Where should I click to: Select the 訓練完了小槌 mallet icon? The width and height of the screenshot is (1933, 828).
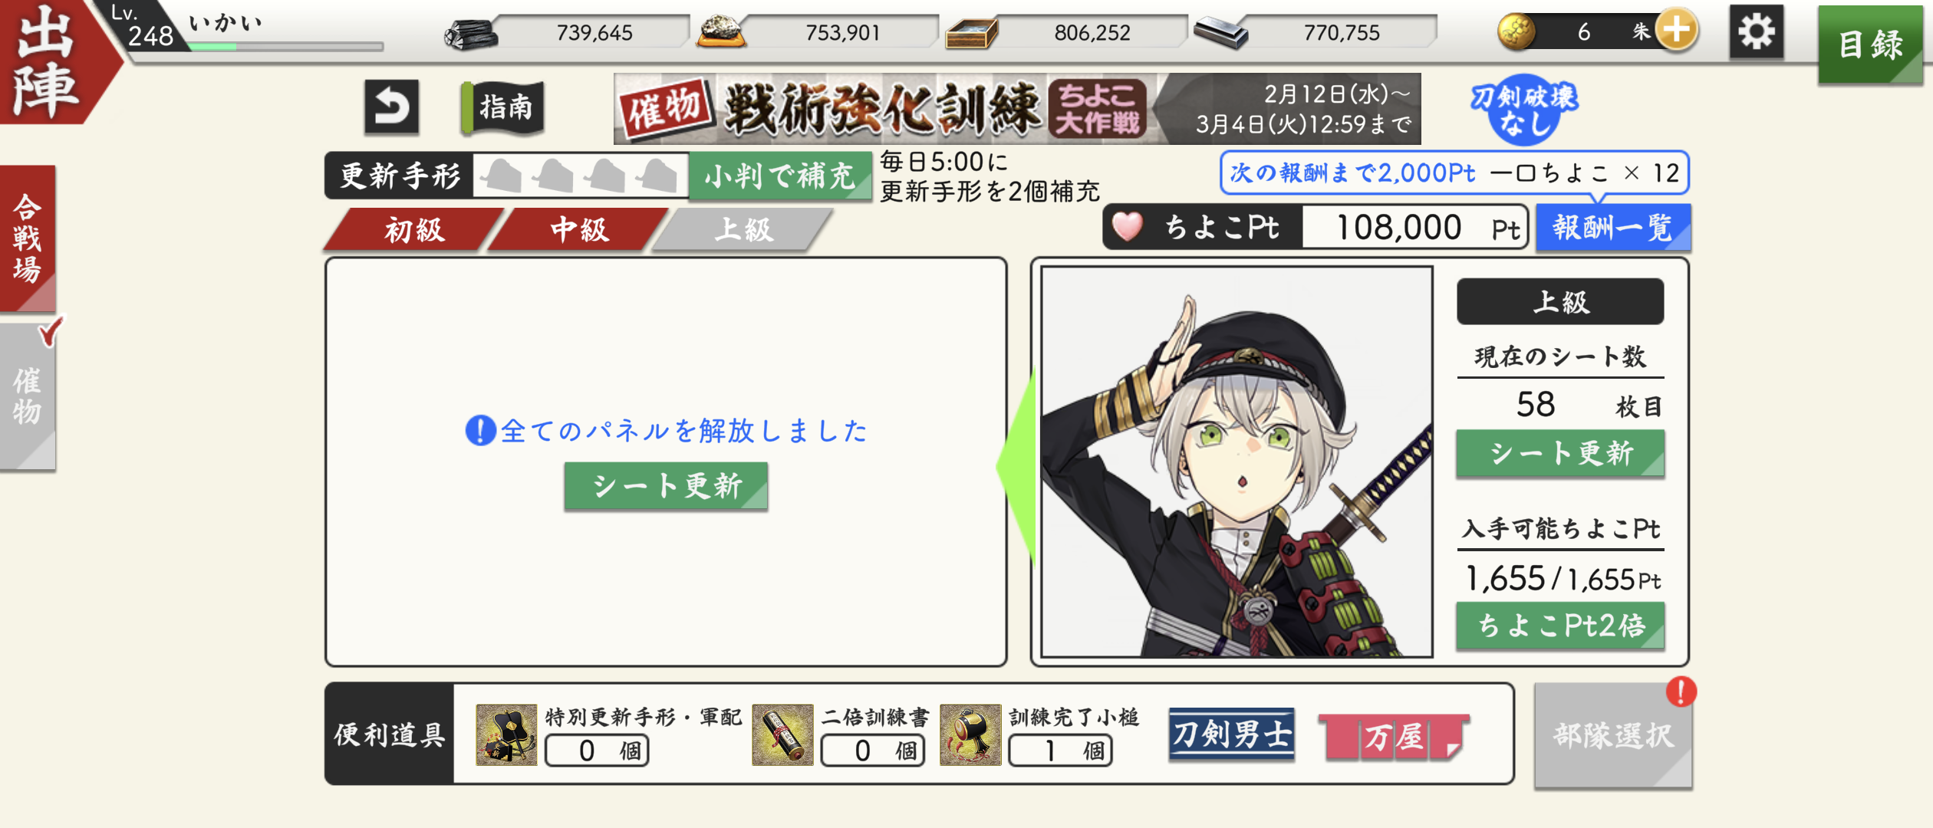click(x=970, y=734)
